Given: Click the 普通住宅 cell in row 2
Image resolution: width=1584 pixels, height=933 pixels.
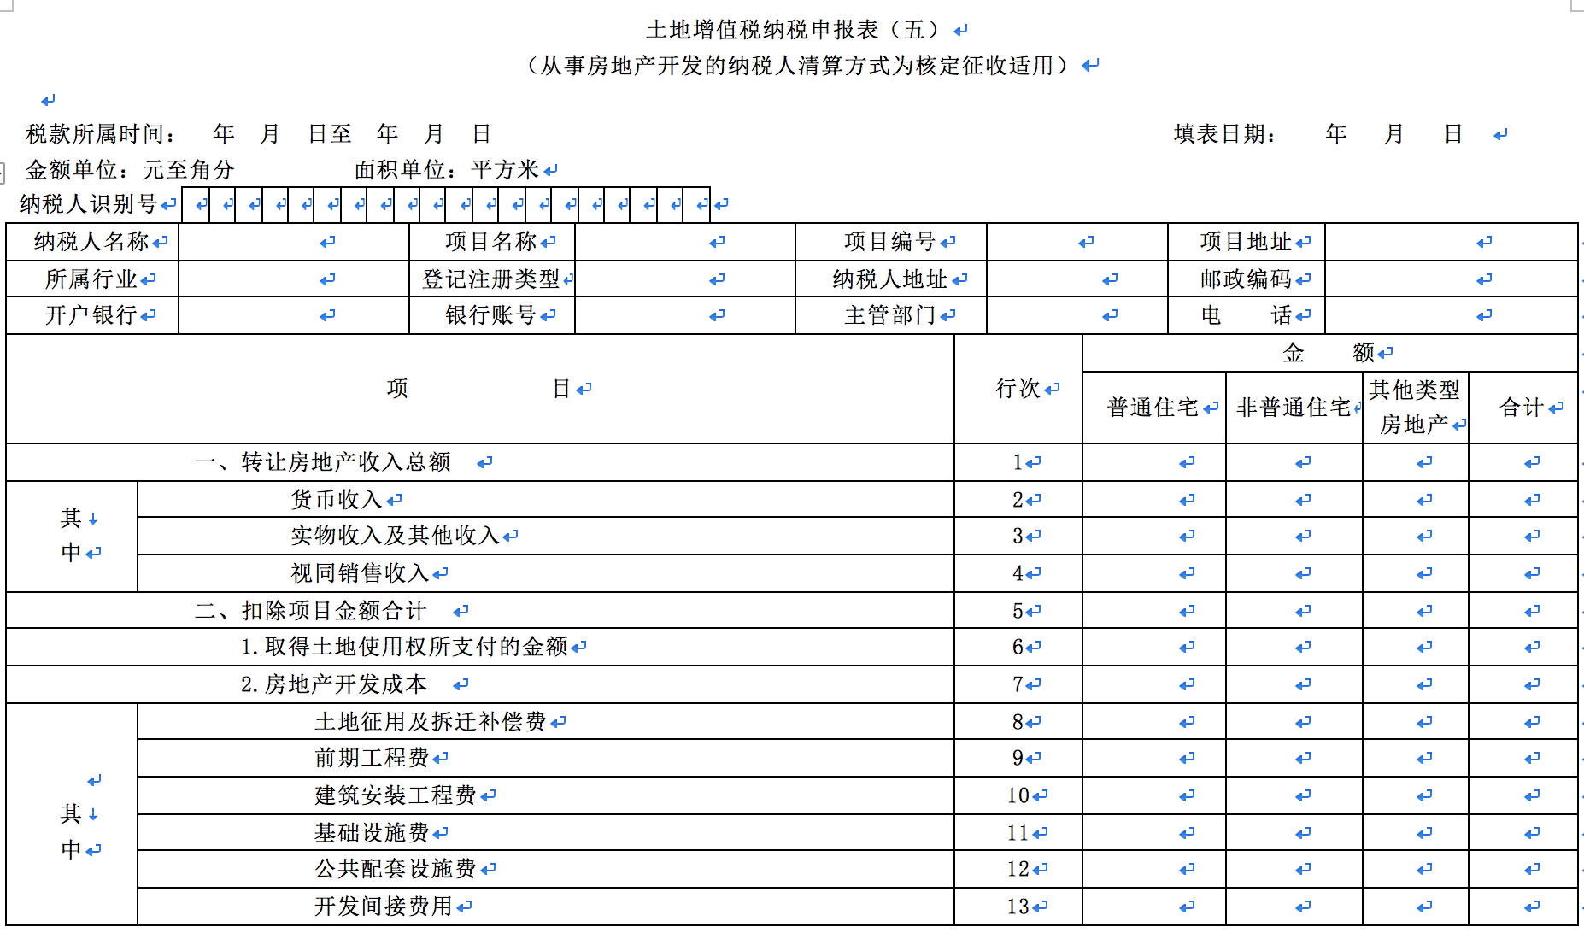Looking at the screenshot, I should pos(1154,500).
